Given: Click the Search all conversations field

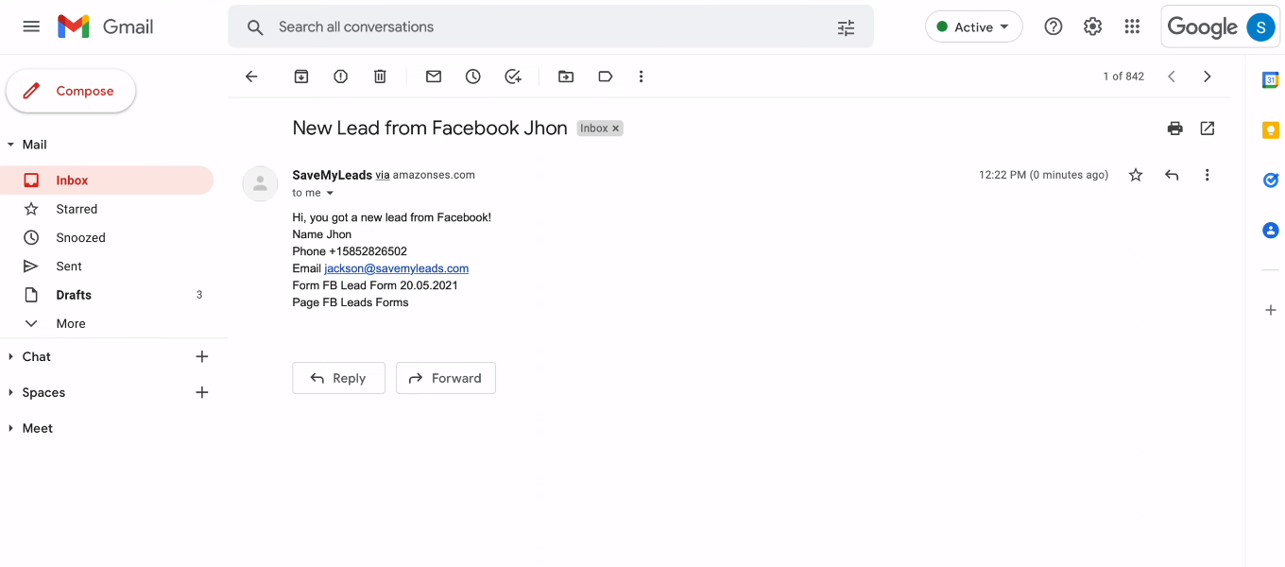Looking at the screenshot, I should point(551,26).
